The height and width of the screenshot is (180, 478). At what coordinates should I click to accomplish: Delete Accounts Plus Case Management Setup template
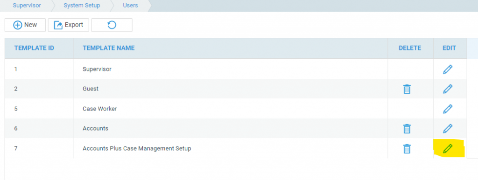pos(407,149)
